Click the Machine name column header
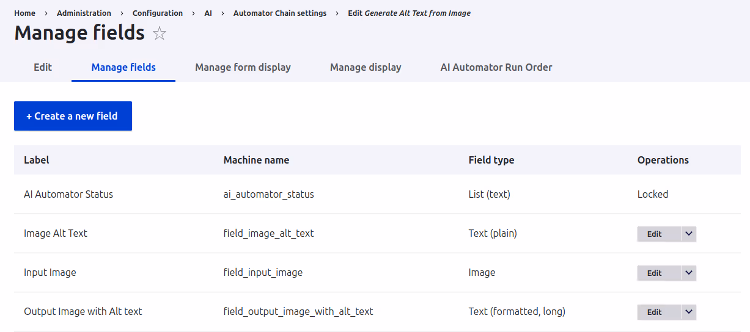750x332 pixels. tap(257, 160)
